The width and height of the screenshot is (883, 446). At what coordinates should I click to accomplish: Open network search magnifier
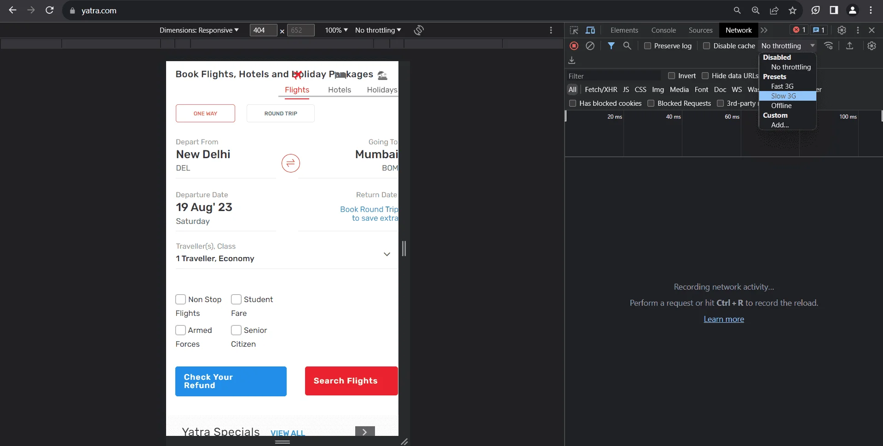coord(627,46)
